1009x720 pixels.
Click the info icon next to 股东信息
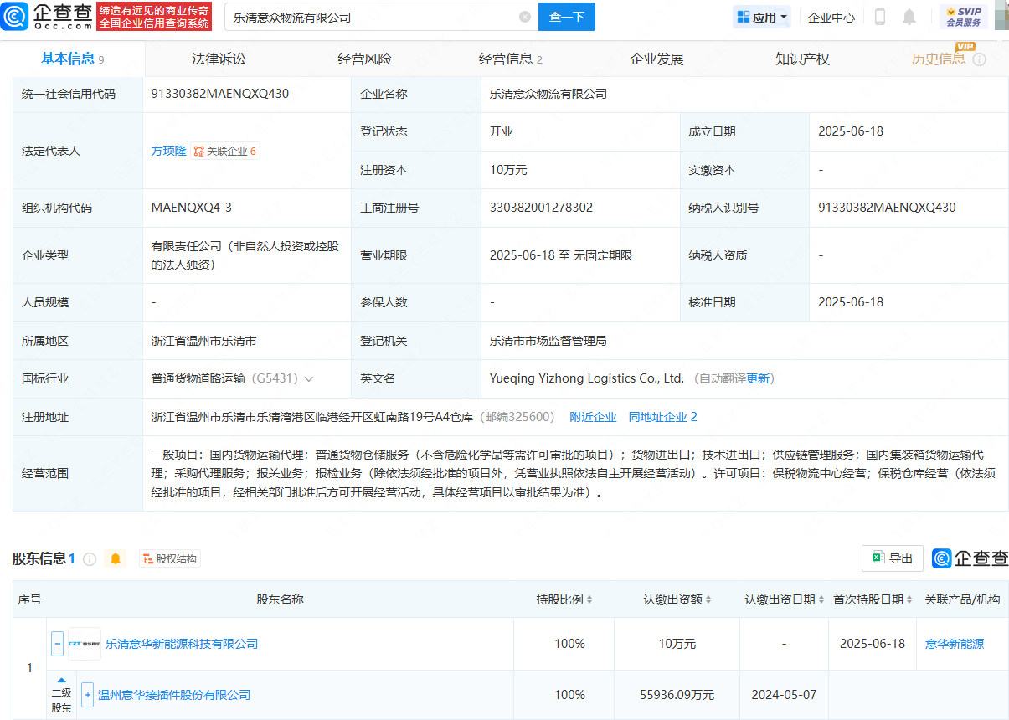coord(90,558)
